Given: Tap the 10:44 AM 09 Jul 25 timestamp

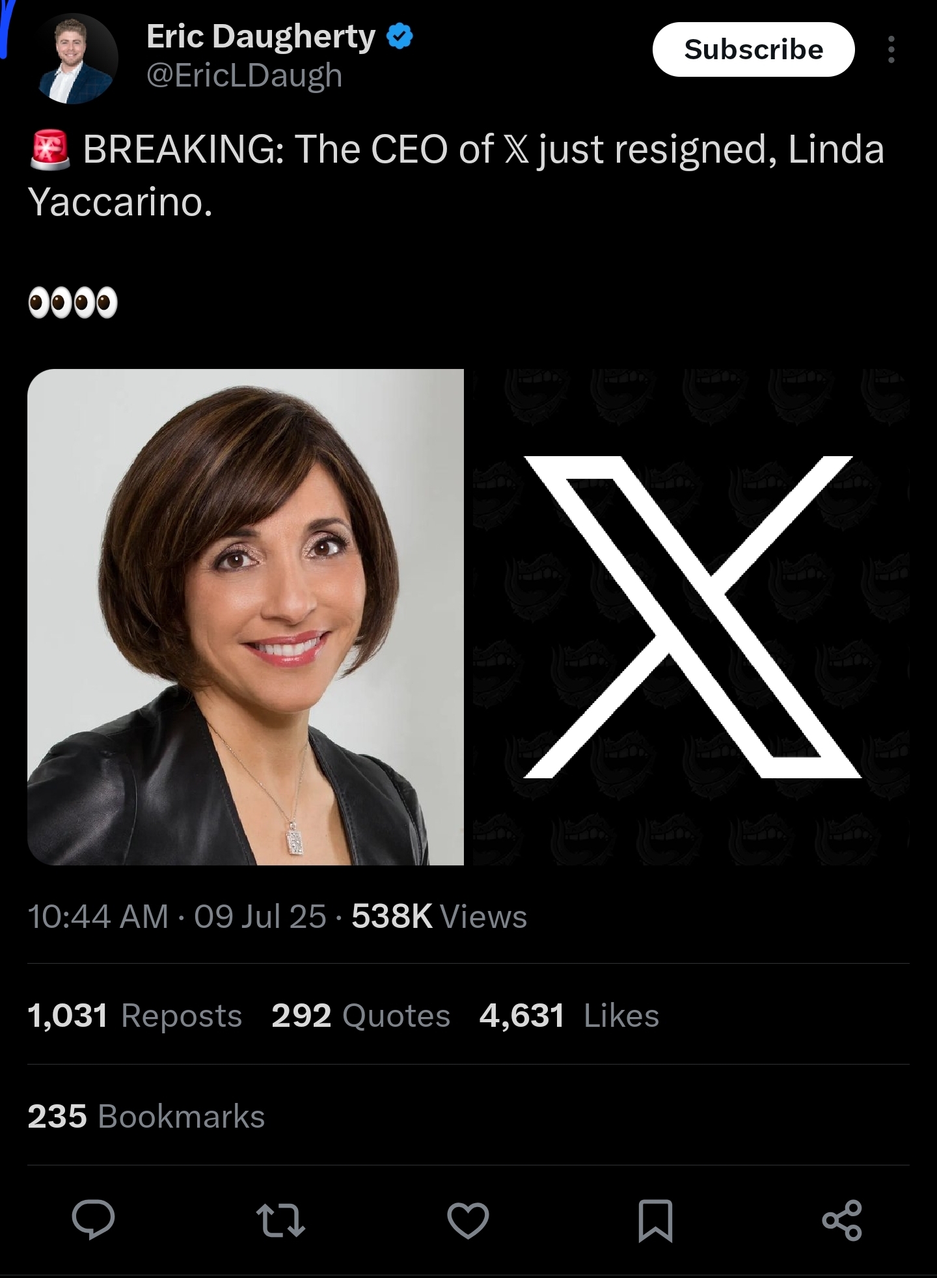Looking at the screenshot, I should point(177,916).
